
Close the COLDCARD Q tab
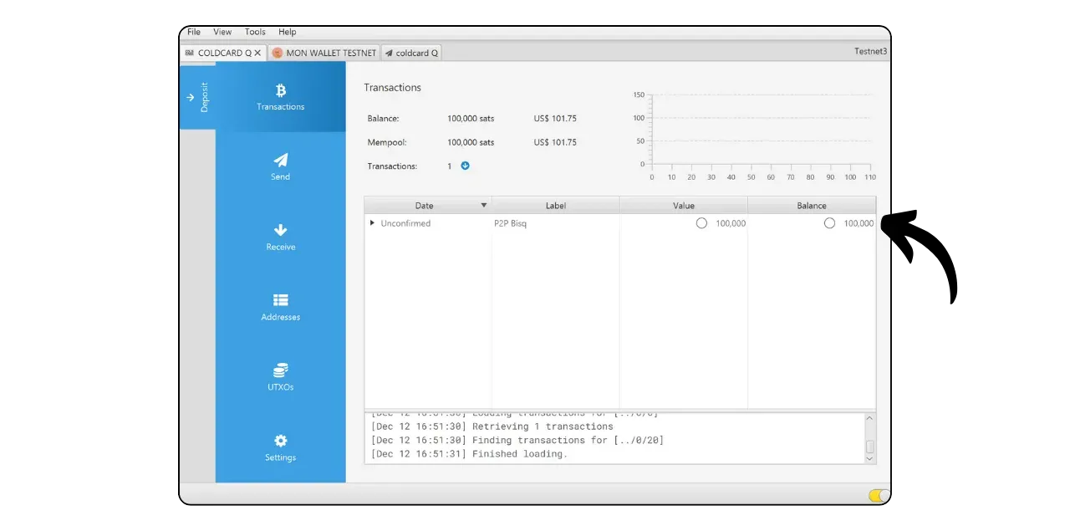tap(257, 53)
